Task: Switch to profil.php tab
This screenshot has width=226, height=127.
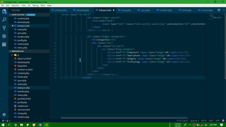Action: [186, 10]
